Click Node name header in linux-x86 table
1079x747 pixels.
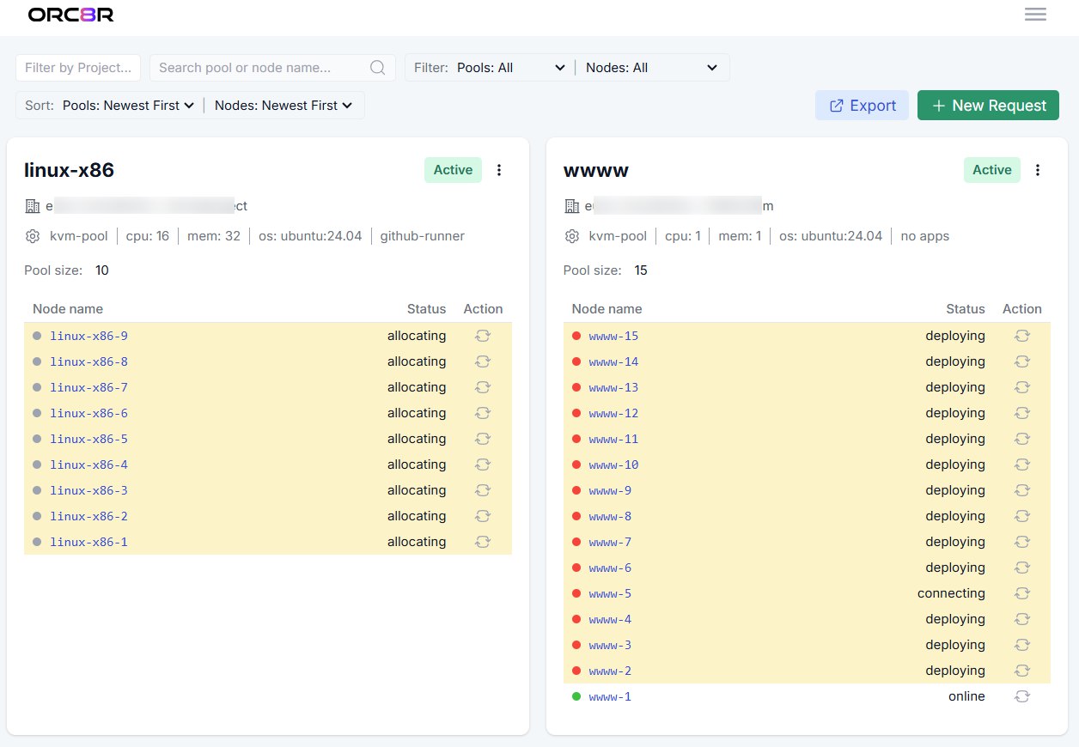click(68, 309)
